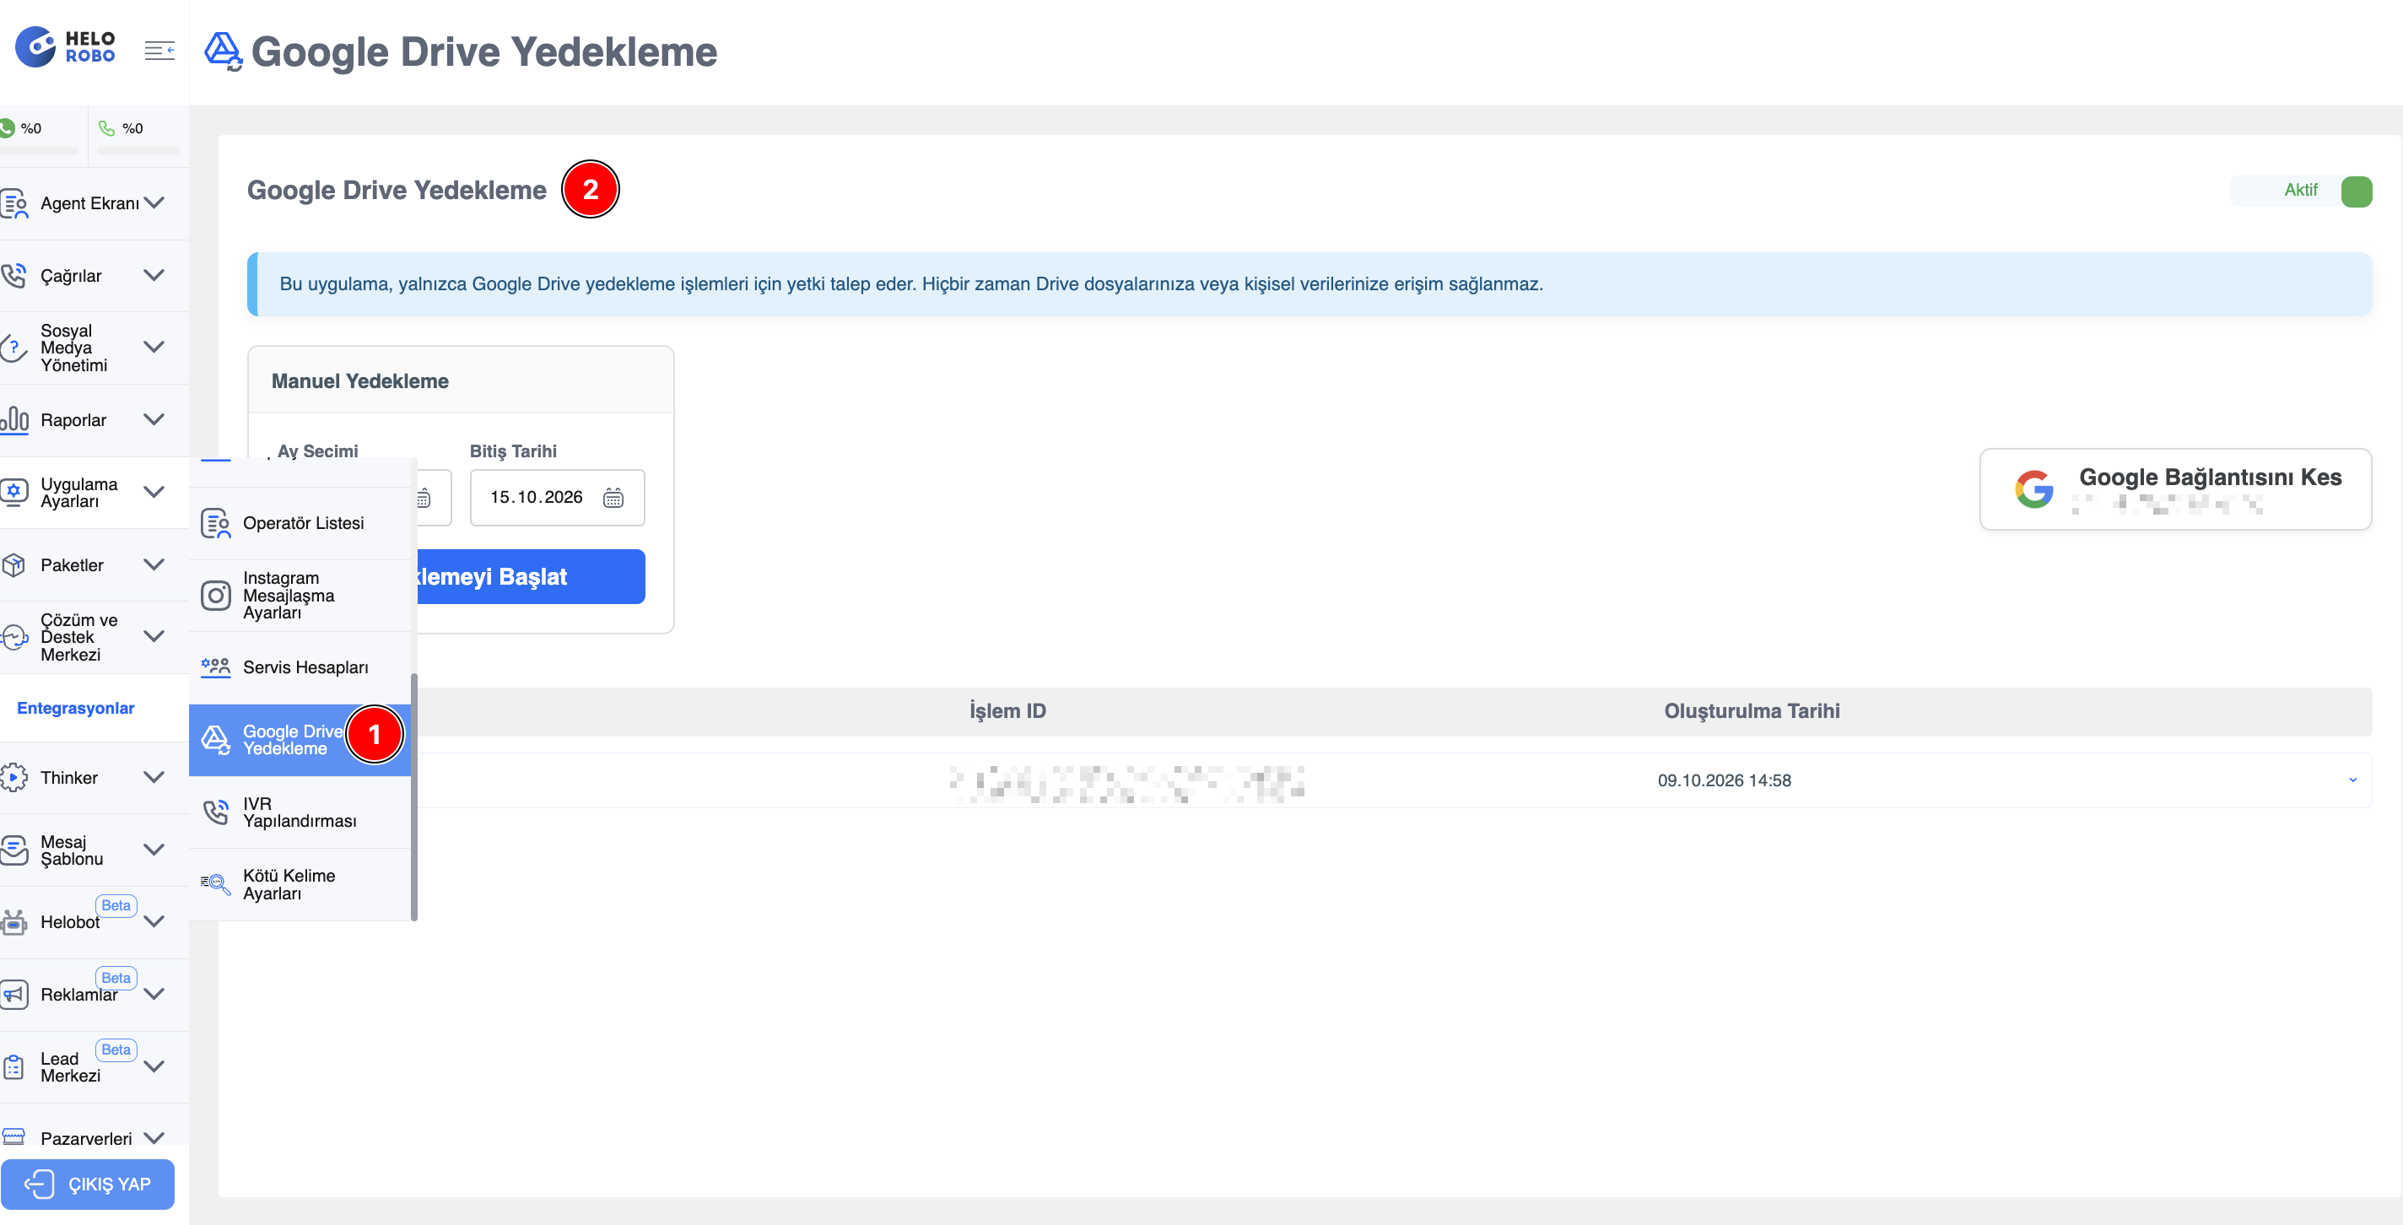This screenshot has height=1225, width=2403.
Task: Expand the Mesaj Şablonu chevron
Action: [x=154, y=850]
